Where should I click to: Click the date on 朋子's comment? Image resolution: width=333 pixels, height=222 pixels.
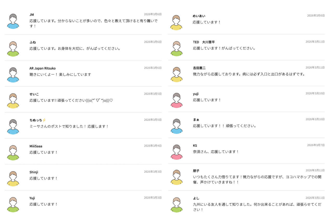[x=315, y=170]
